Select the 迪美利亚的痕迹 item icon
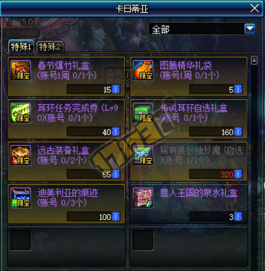The width and height of the screenshot is (265, 271). pos(21,197)
